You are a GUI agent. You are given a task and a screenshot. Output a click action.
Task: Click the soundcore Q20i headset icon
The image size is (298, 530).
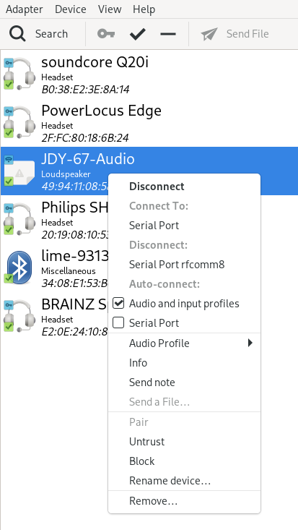(x=19, y=74)
